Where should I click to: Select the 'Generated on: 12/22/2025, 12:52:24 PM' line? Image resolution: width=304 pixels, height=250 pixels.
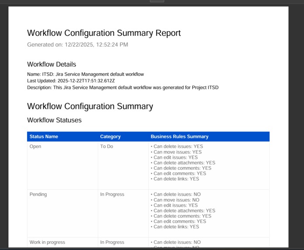[x=78, y=45]
